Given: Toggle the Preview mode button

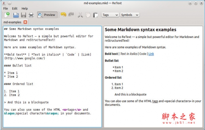Looking at the screenshot, I should click(47, 15).
